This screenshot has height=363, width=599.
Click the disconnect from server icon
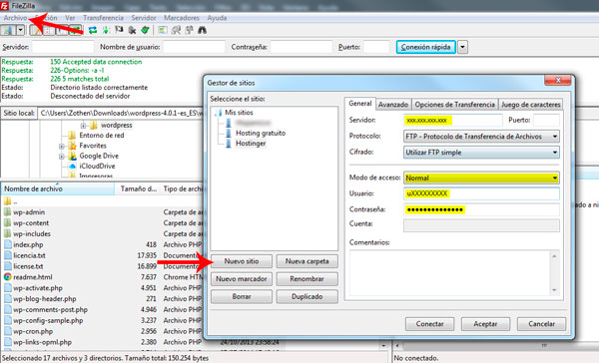click(x=132, y=30)
